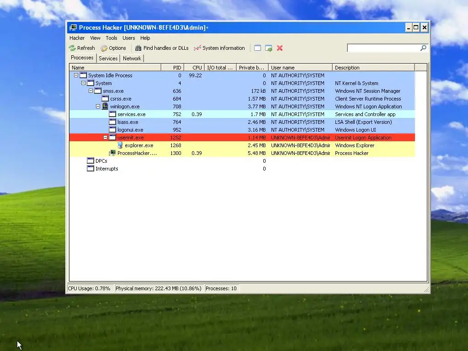
Task: Click the find window toolbar icon
Action: (x=258, y=48)
